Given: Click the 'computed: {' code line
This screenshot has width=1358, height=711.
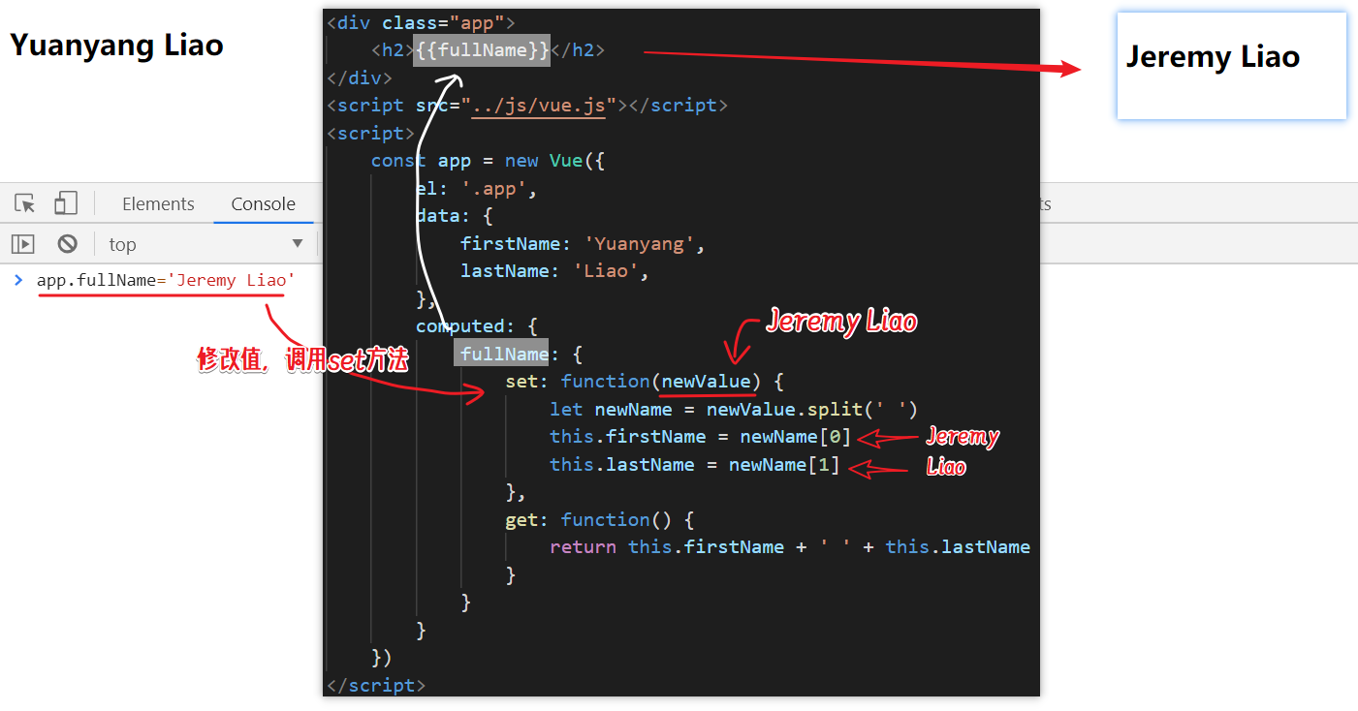Looking at the screenshot, I should pyautogui.click(x=476, y=326).
